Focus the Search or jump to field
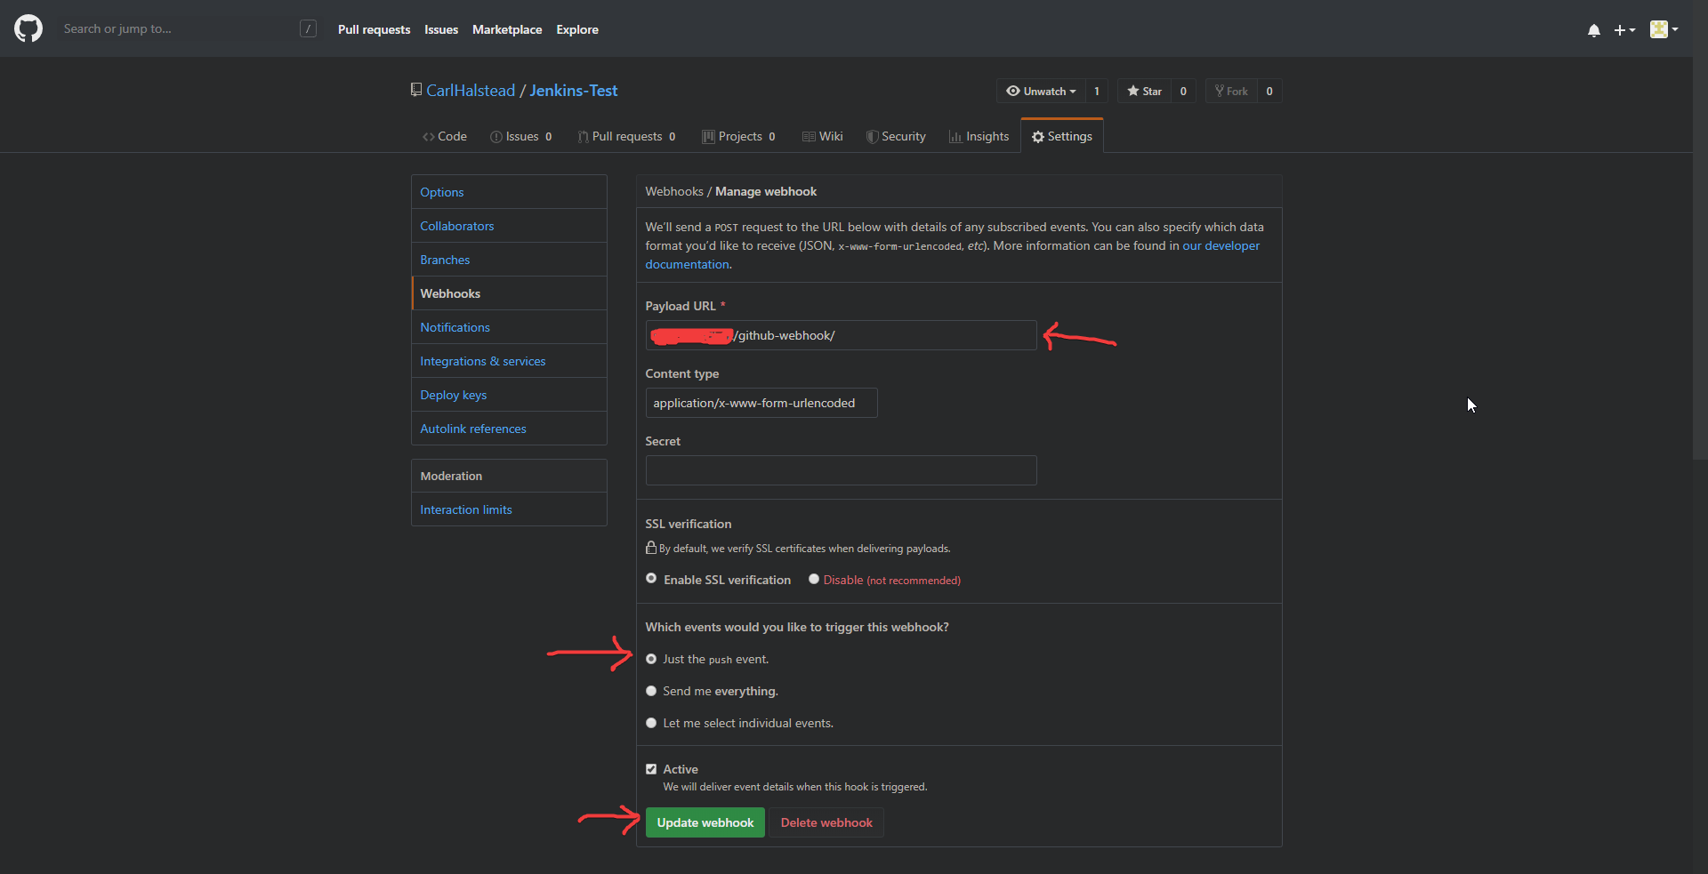 [178, 28]
